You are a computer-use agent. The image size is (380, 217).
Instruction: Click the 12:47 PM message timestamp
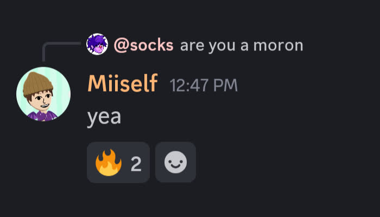point(204,85)
